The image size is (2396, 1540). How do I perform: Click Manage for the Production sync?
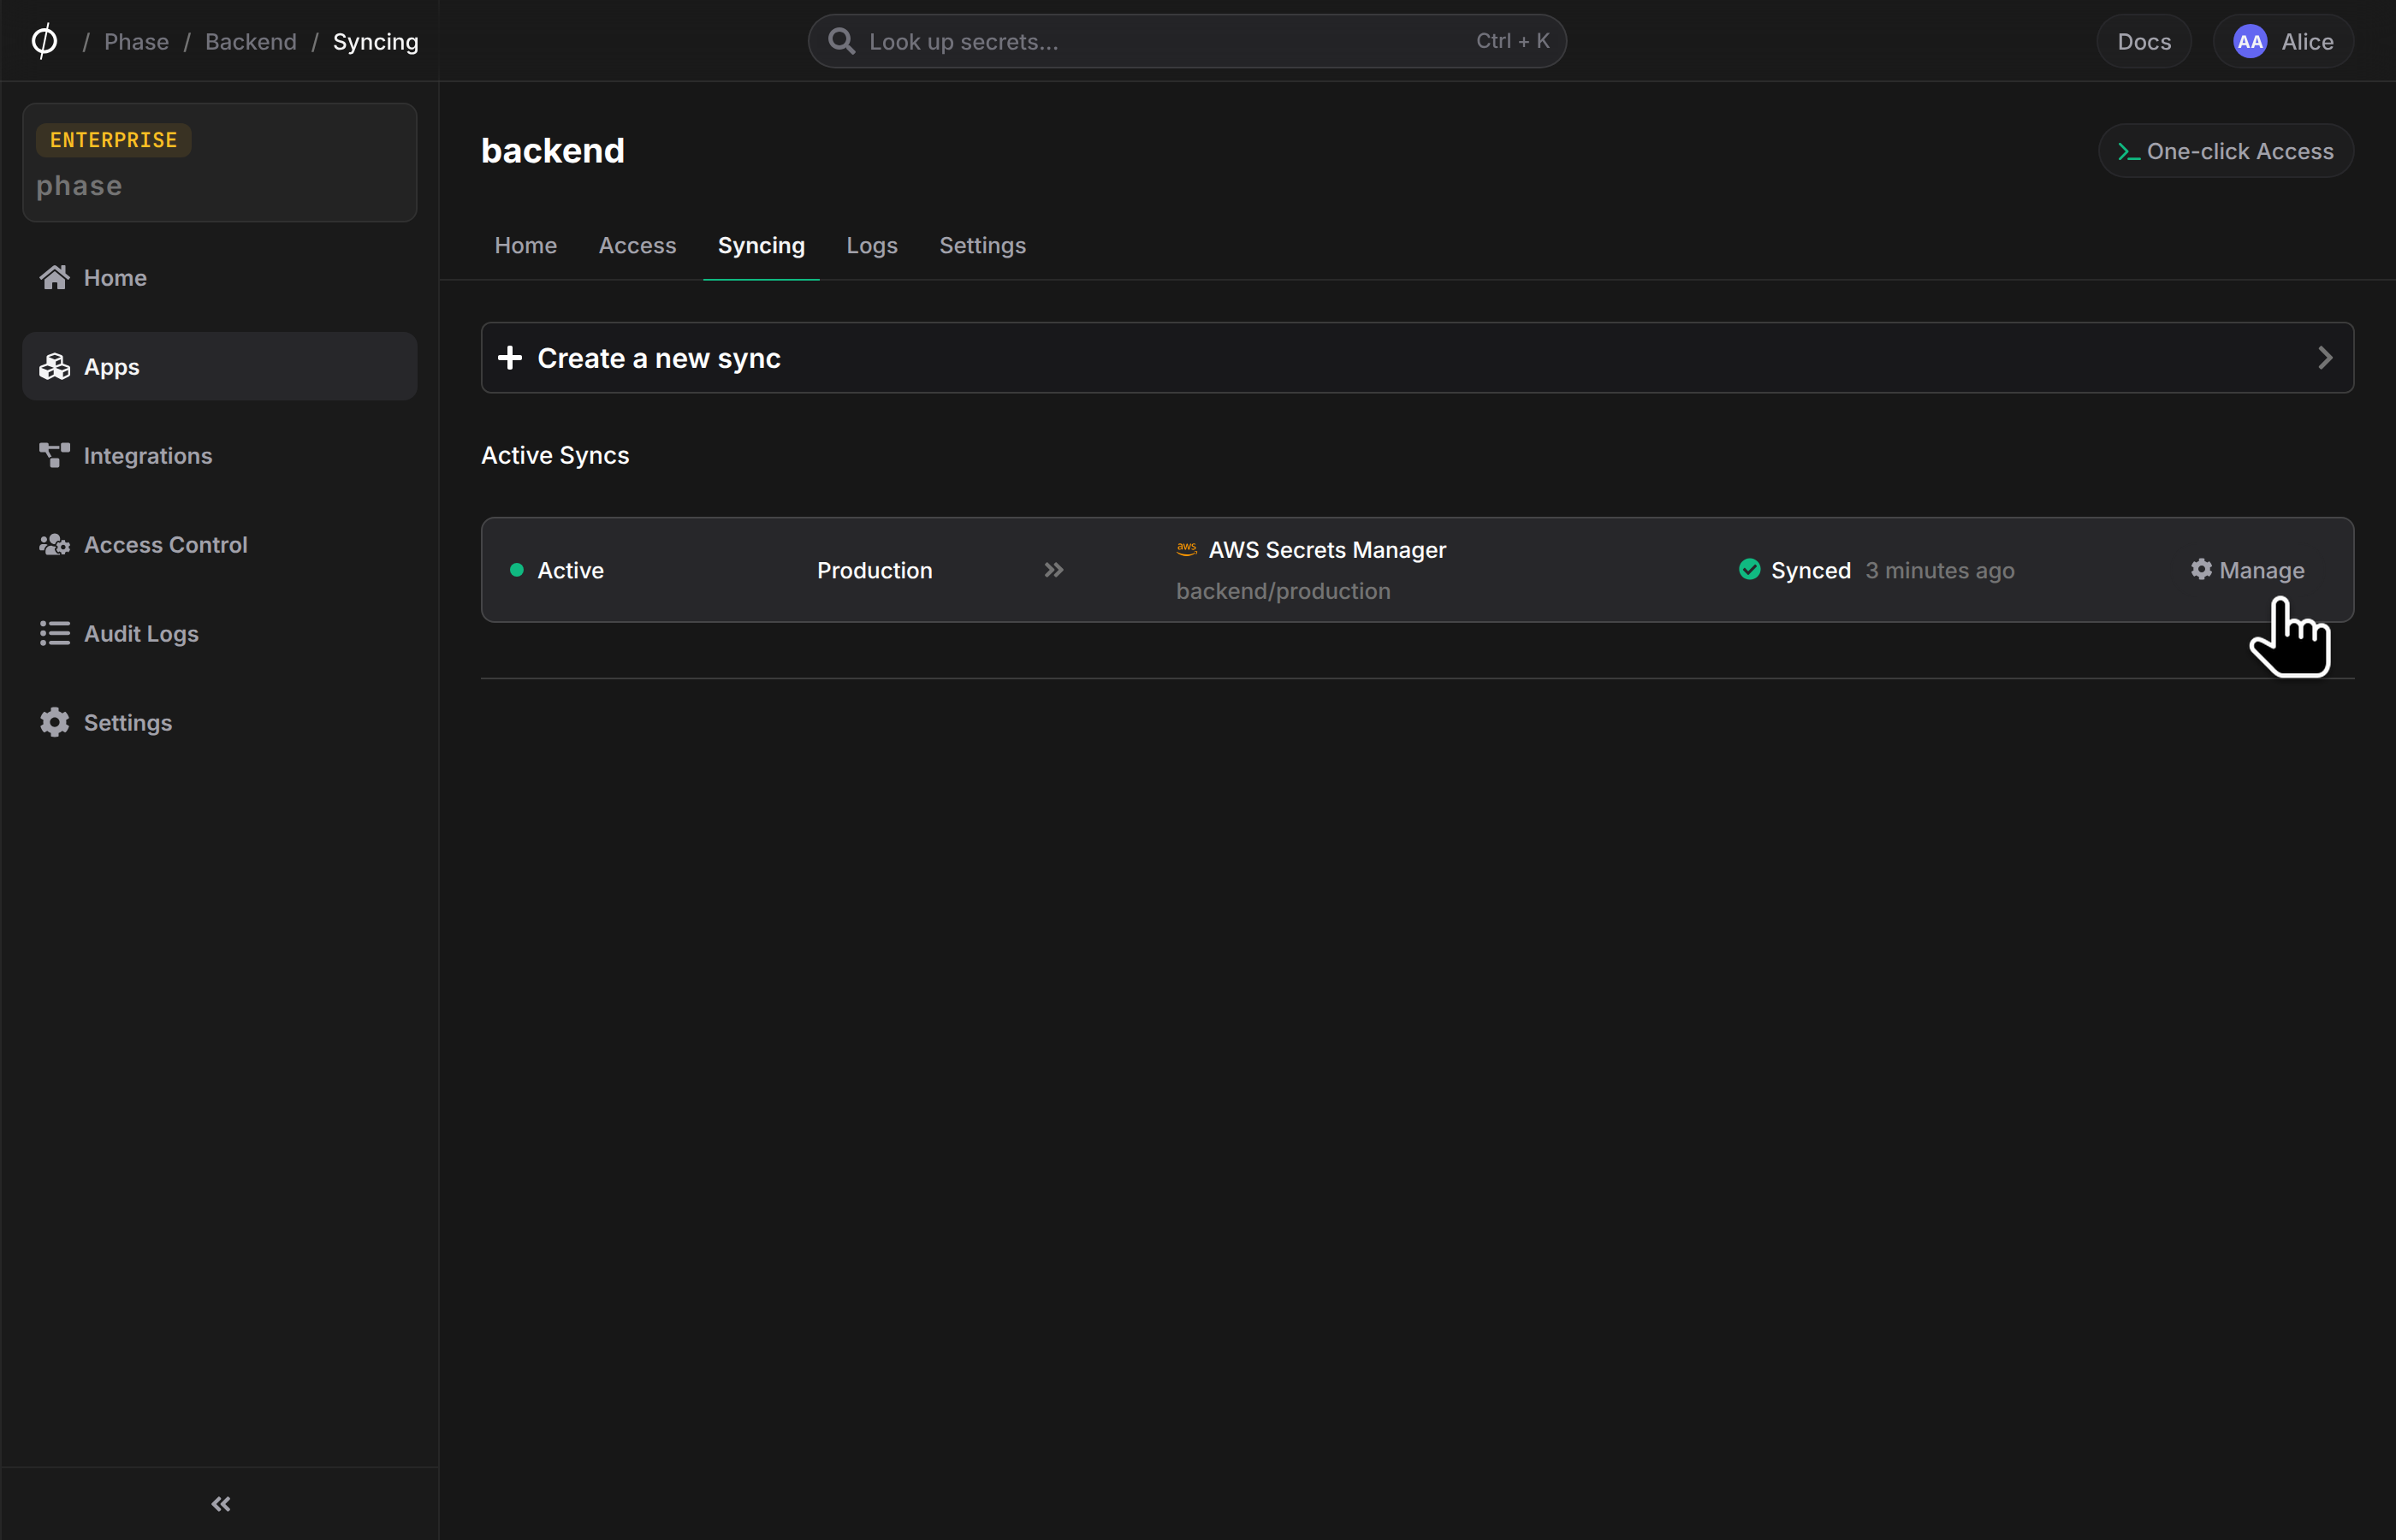point(2247,569)
